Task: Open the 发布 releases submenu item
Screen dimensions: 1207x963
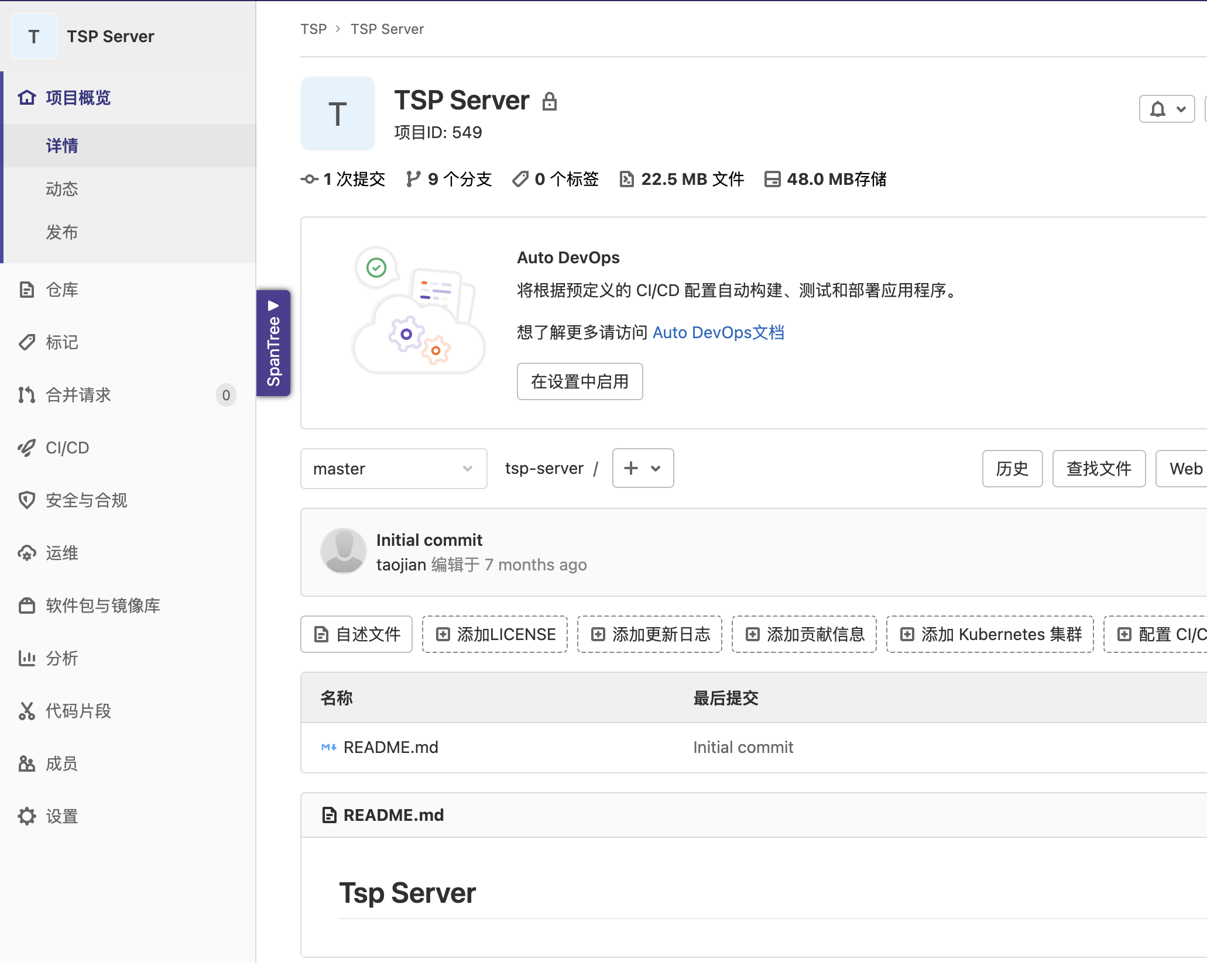Action: [61, 232]
